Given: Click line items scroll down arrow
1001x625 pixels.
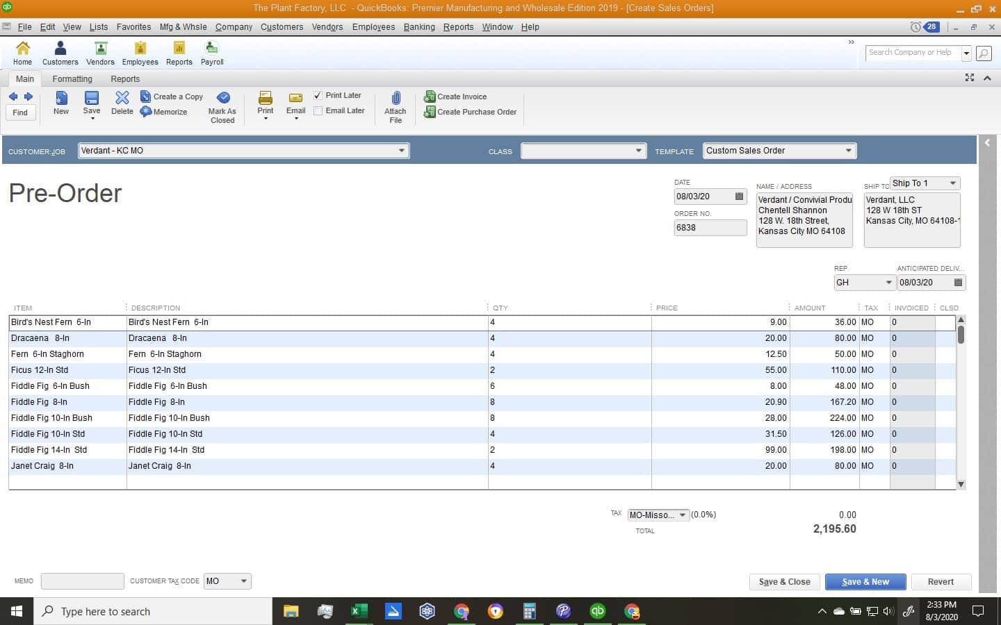Looking at the screenshot, I should pyautogui.click(x=961, y=485).
